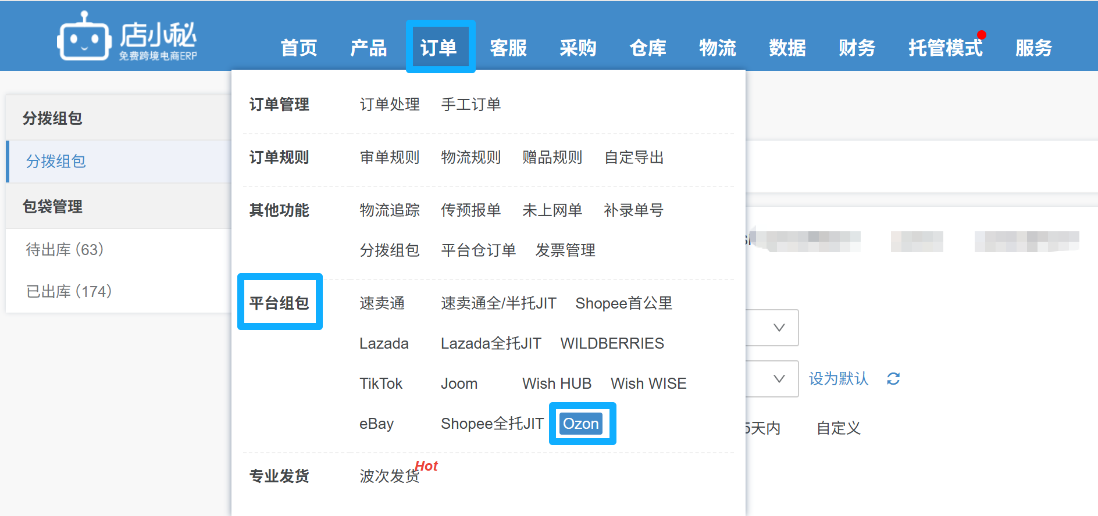The height and width of the screenshot is (516, 1098).
Task: Go to the 财务 nav tab
Action: (857, 48)
